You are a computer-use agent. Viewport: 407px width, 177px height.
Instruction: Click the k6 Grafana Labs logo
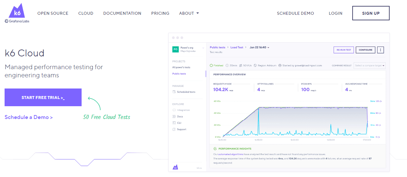click(17, 13)
